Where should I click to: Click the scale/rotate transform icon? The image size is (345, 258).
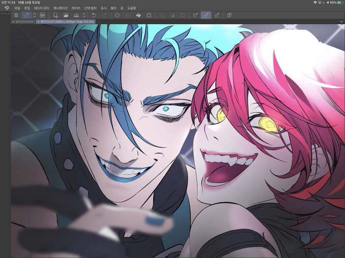[x=149, y=15]
